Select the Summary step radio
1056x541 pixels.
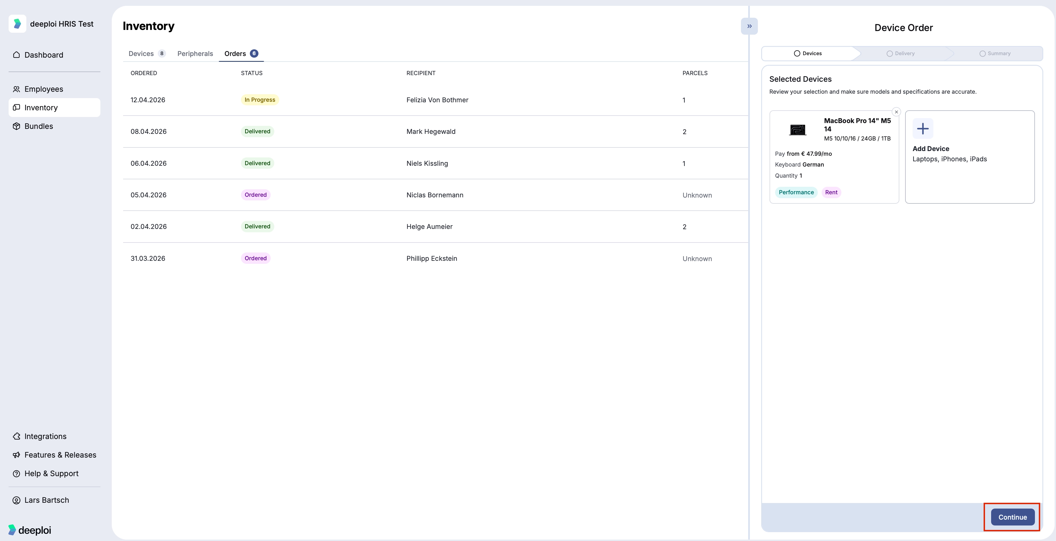point(982,54)
